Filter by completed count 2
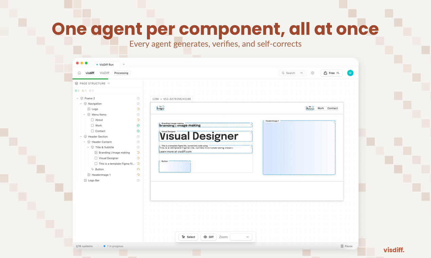Image resolution: width=431 pixels, height=258 pixels. pyautogui.click(x=77, y=91)
